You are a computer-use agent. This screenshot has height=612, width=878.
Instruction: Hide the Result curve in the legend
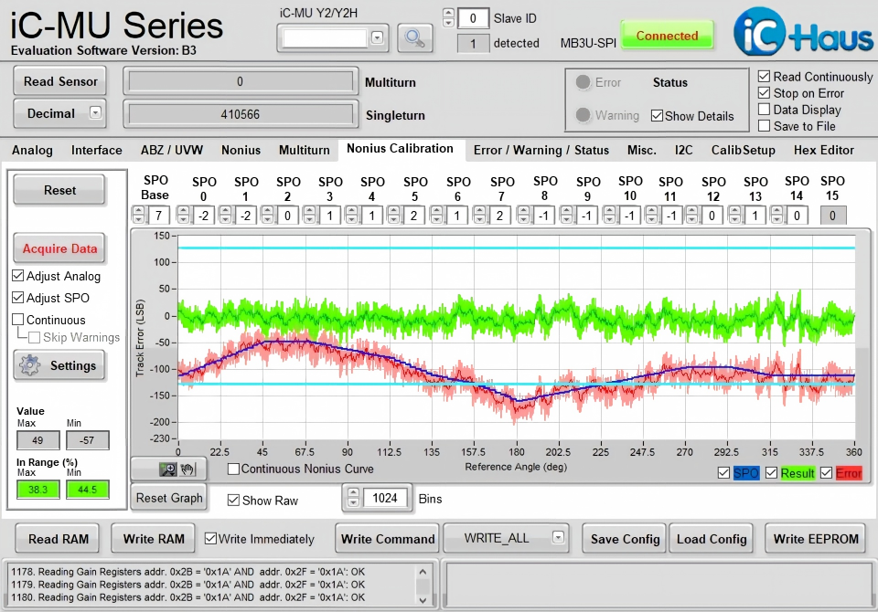771,473
